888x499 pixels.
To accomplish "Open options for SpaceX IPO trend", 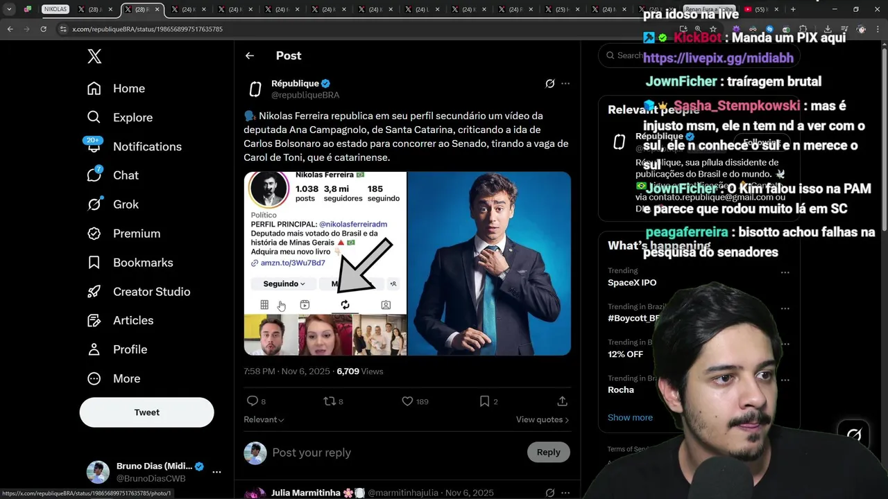I will [785, 272].
